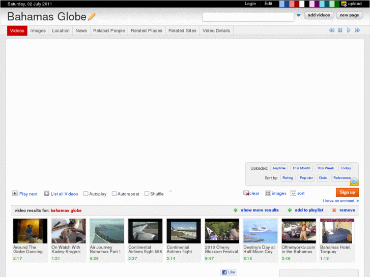The image size is (370, 277).
Task: Open the Related Sites tab
Action: [x=182, y=30]
